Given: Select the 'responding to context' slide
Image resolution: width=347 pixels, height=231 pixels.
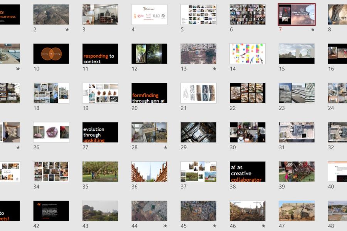Looking at the screenshot, I should tap(100, 54).
